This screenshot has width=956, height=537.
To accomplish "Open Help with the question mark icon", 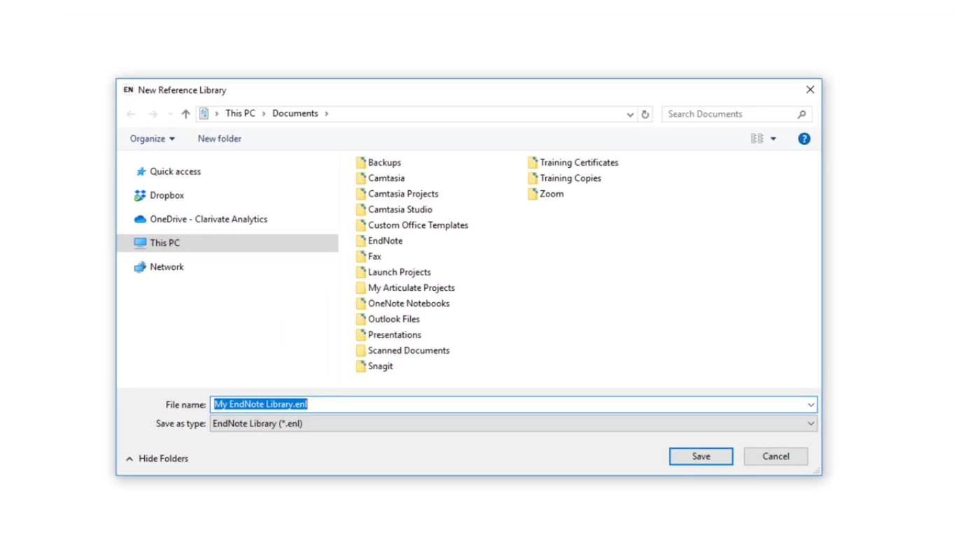I will tap(804, 138).
